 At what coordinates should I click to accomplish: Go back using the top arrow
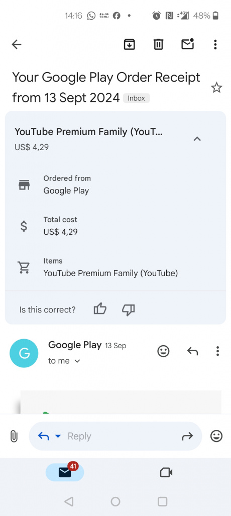17,44
